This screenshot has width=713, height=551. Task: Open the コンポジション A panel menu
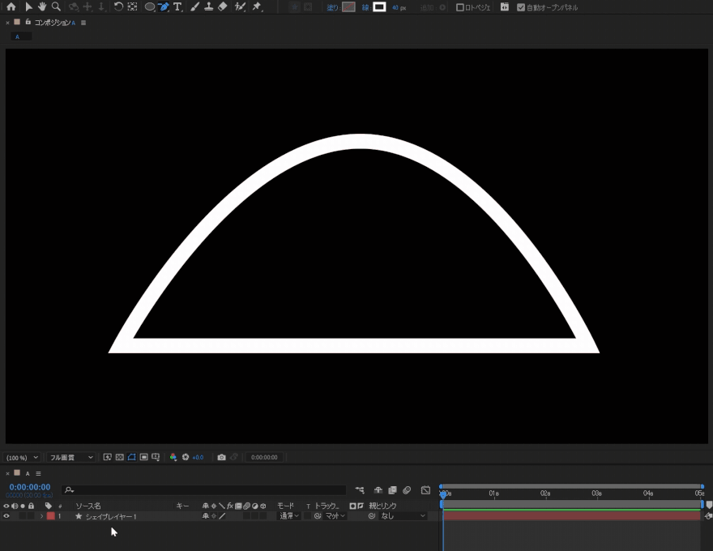[x=83, y=23]
